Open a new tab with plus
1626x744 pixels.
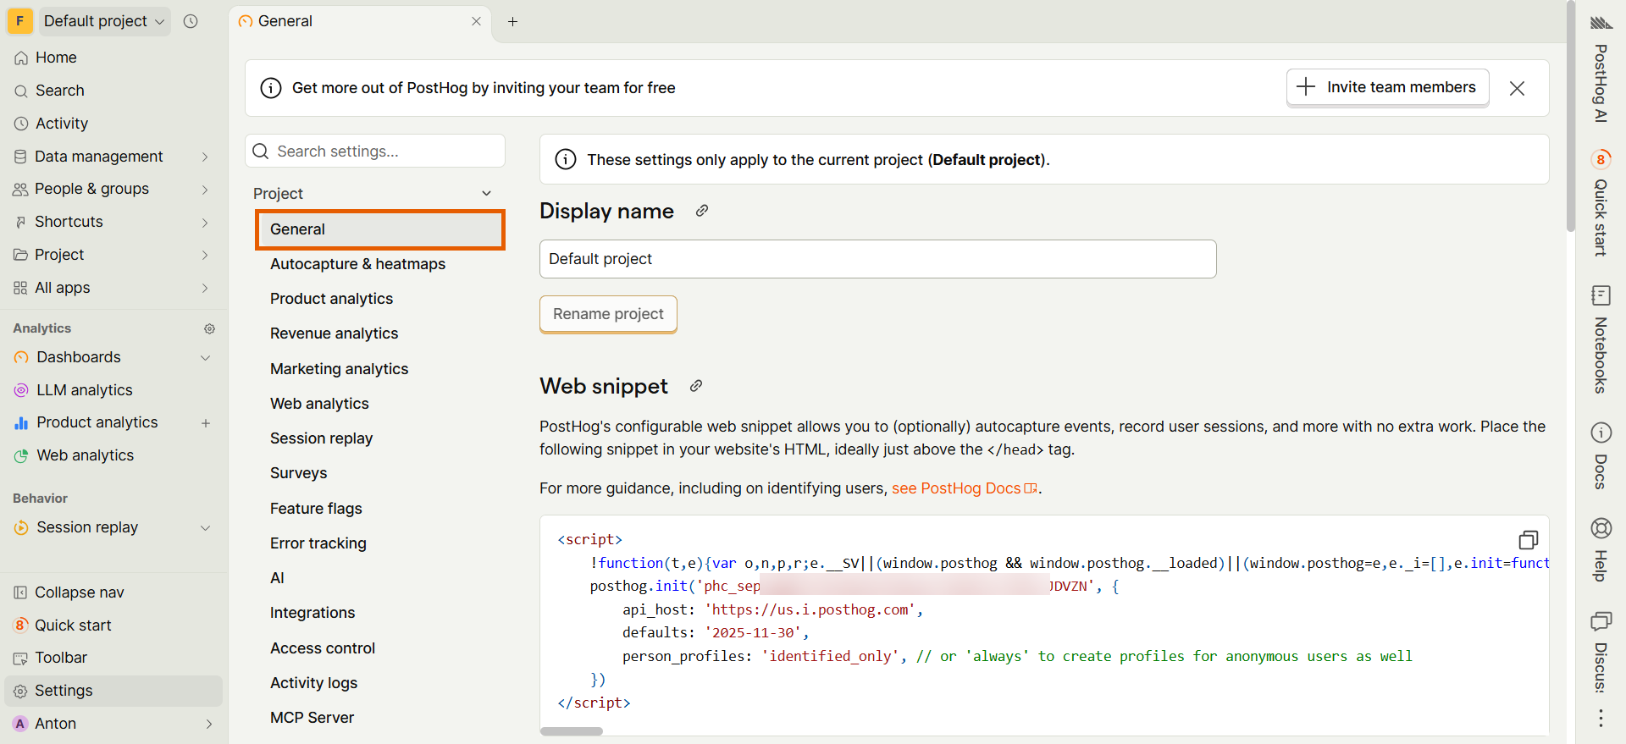512,21
